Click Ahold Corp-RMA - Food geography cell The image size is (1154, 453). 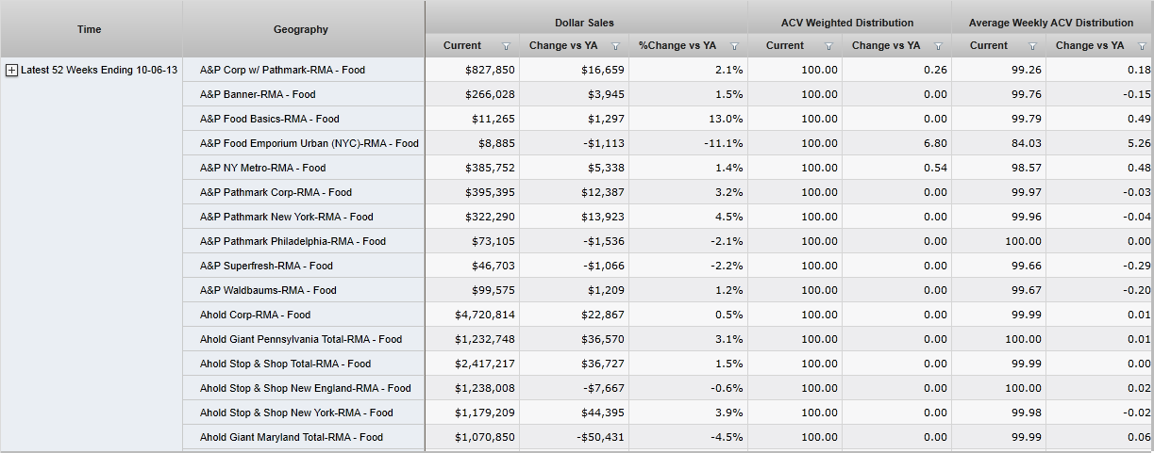click(255, 315)
